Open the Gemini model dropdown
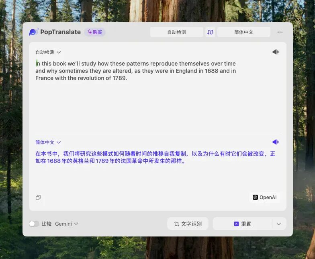The height and width of the screenshot is (259, 315). (67, 224)
